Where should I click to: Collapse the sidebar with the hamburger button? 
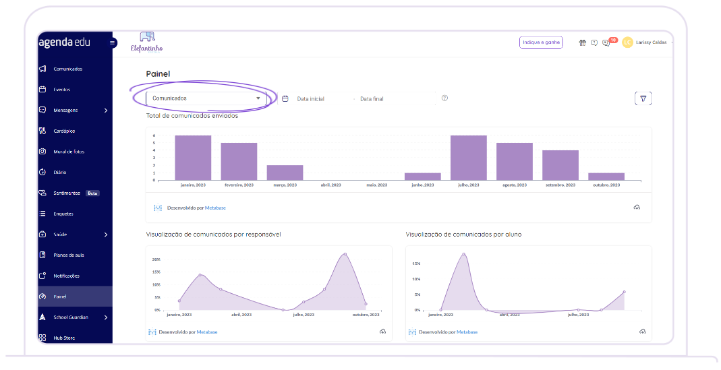113,43
